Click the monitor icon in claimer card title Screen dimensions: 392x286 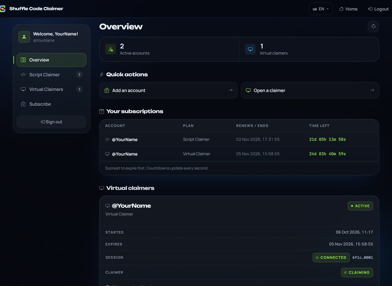(107, 206)
